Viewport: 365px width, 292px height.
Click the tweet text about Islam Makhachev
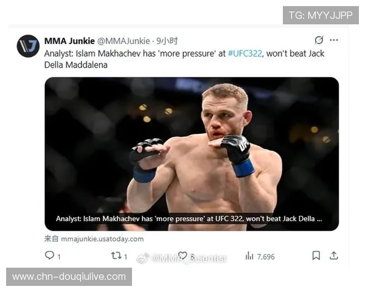coord(184,59)
